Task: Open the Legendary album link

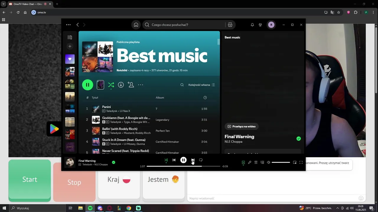Action: [162, 120]
